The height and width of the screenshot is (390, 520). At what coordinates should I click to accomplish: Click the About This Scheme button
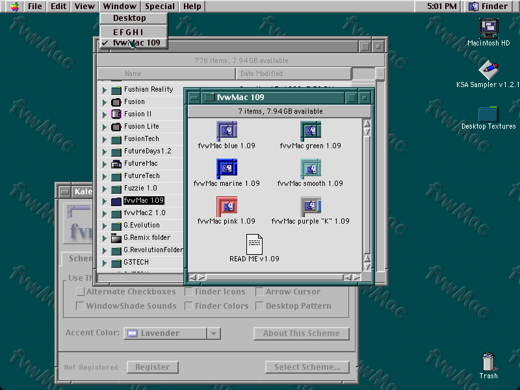302,333
